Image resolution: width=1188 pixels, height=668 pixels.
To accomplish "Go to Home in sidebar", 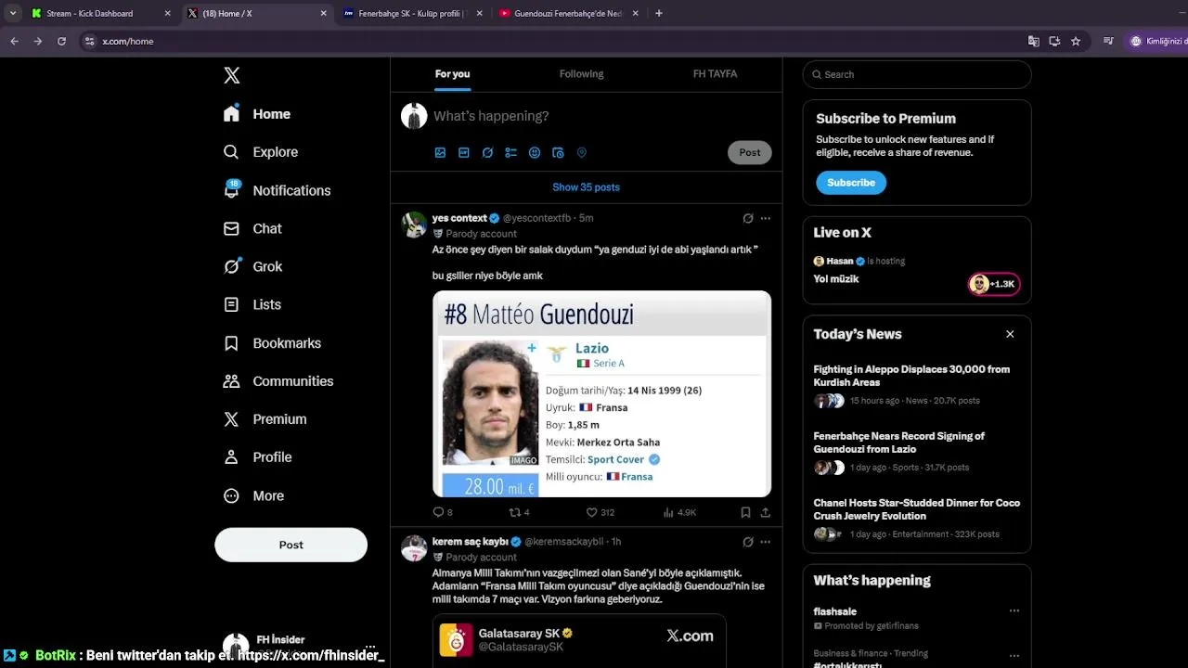I will 257,114.
